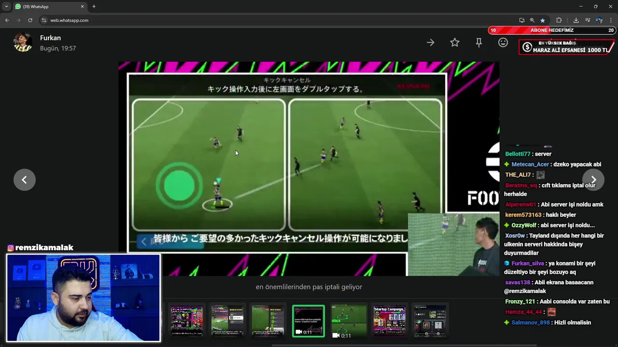Screen dimensions: 618x347
Task: Open the media control playlist icon
Action: point(588,20)
